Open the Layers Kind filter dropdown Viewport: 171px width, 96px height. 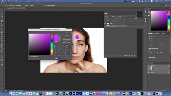[x=108, y=16]
